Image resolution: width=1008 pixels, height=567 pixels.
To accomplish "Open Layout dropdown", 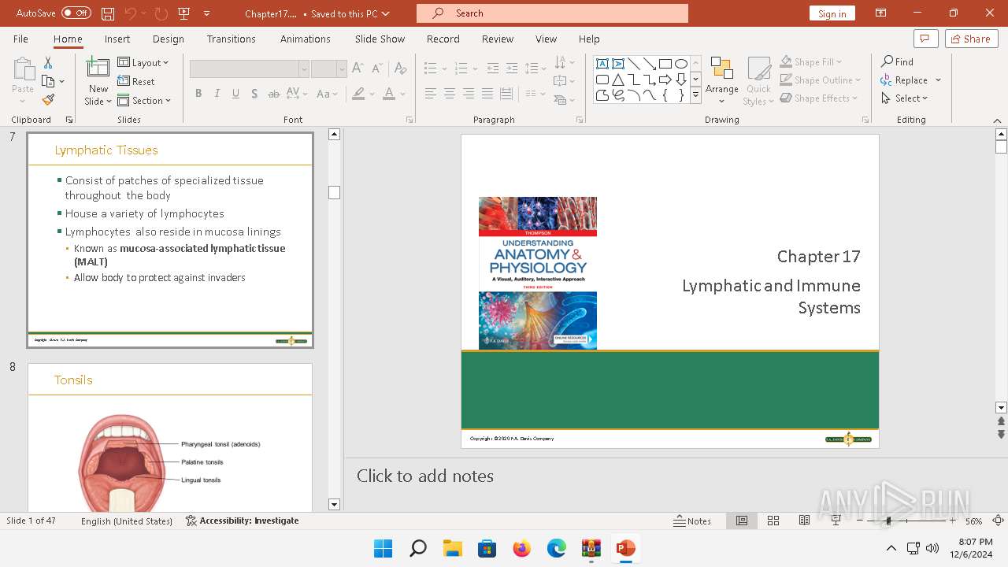I will coord(143,62).
